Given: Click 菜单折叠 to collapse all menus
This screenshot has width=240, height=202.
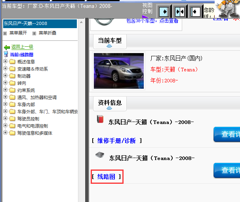Looking at the screenshot, I should (48, 33).
